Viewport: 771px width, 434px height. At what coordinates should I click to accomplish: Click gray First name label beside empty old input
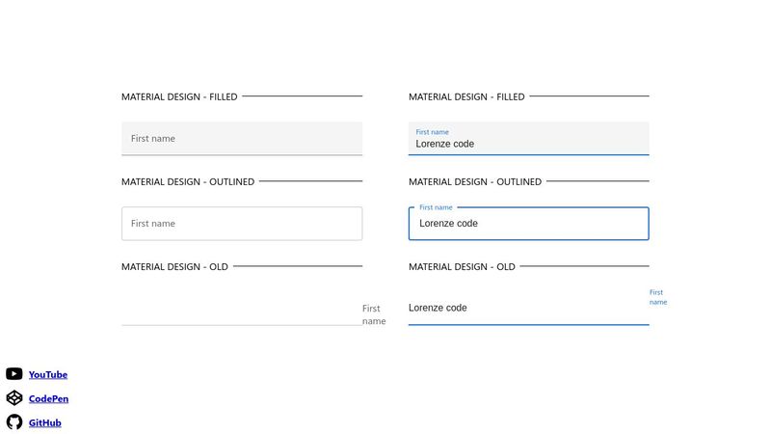(373, 314)
